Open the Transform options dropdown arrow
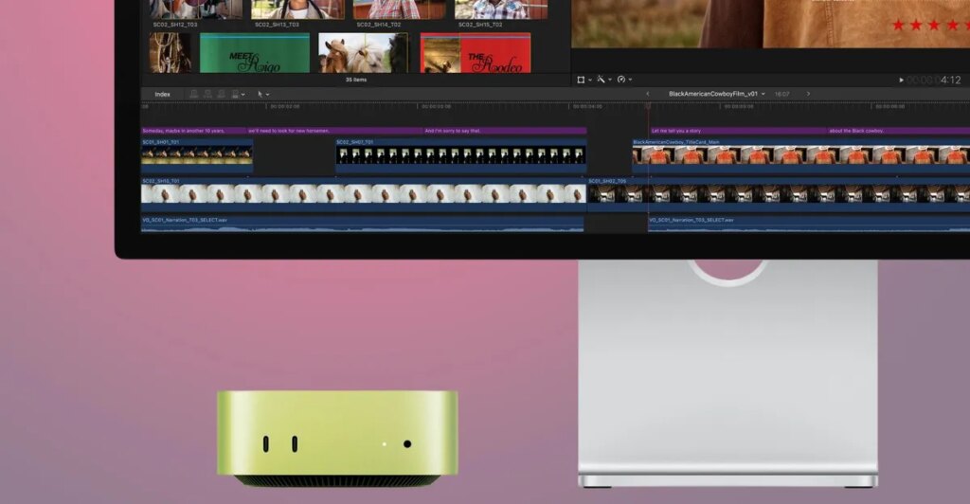 coord(590,80)
